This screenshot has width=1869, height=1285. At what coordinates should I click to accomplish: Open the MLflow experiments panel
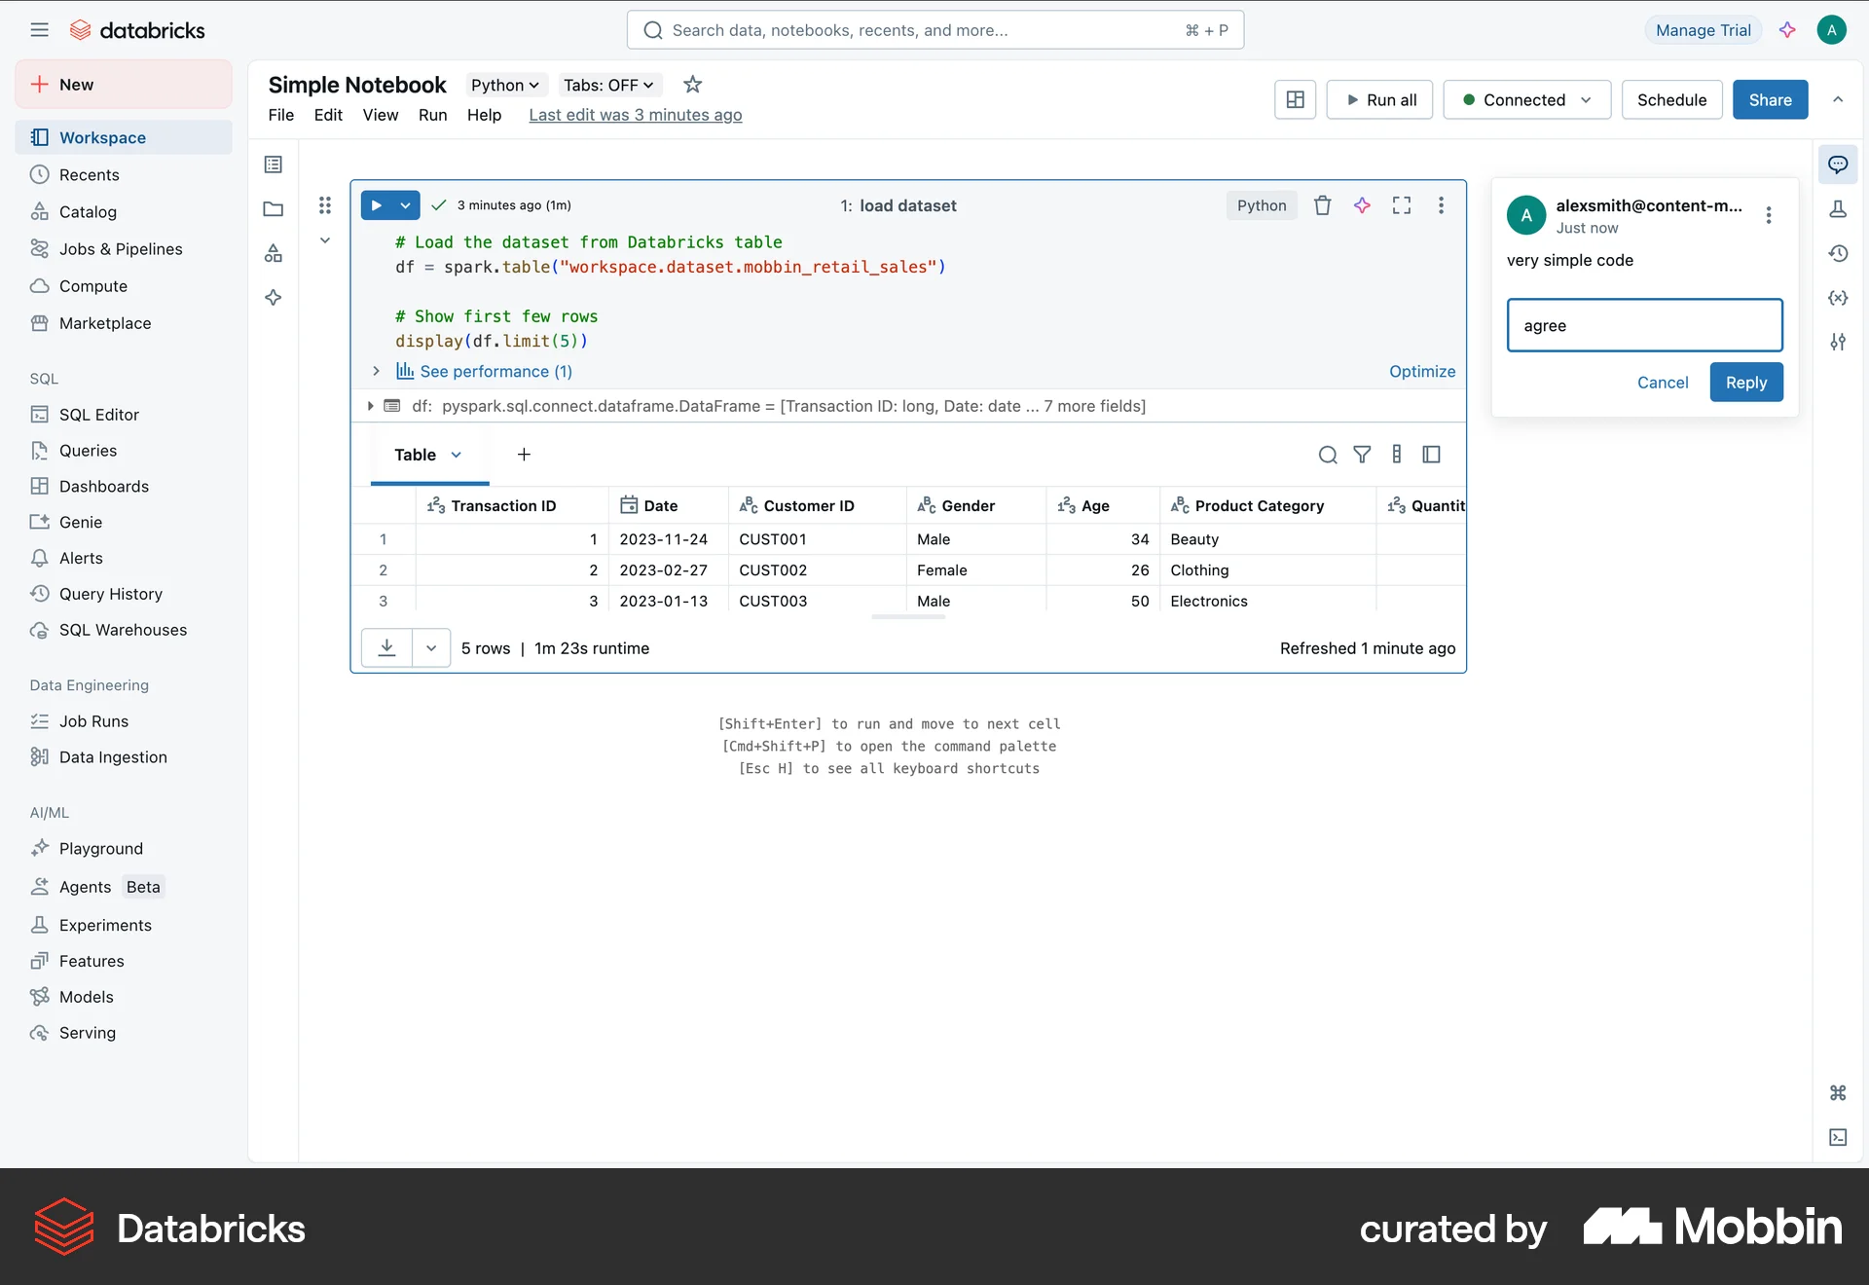pyautogui.click(x=1839, y=208)
